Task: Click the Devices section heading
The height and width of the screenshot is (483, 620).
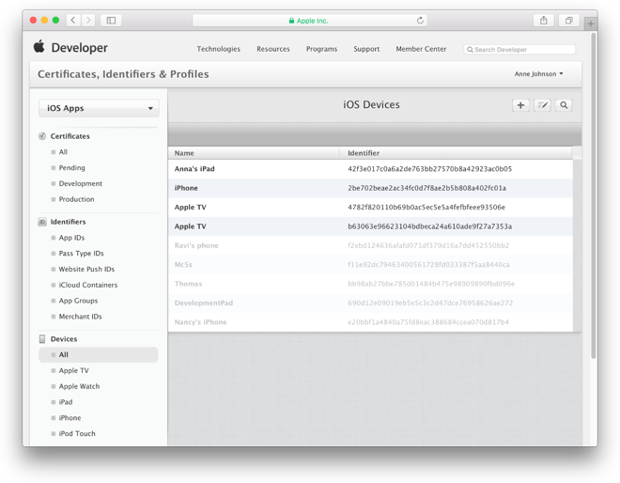Action: point(64,339)
